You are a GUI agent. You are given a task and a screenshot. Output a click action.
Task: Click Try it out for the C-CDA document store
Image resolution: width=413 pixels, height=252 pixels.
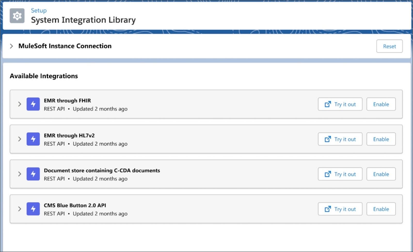[340, 174]
